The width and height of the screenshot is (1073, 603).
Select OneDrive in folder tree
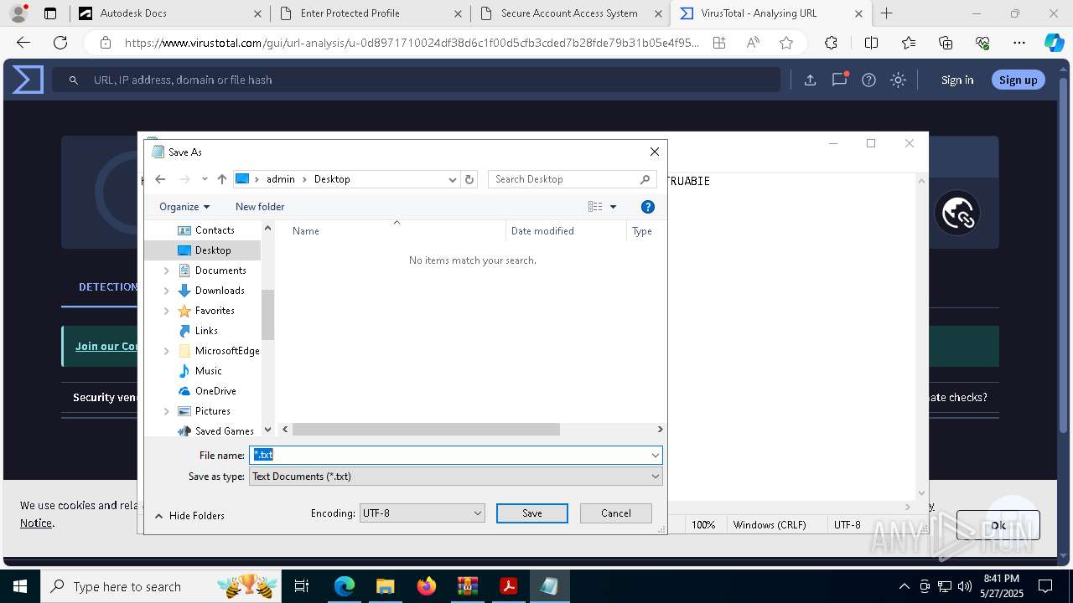(215, 391)
